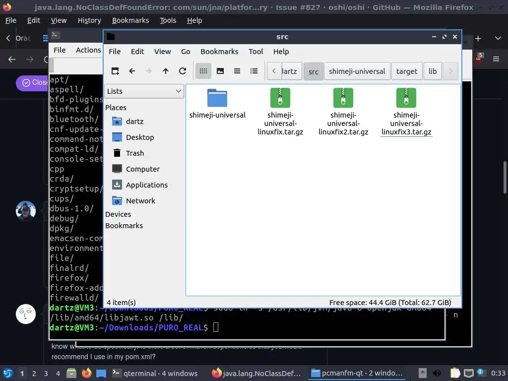Select shimeji-universal-linuxfix.tar.gz archive
Image resolution: width=508 pixels, height=381 pixels.
coord(280,112)
